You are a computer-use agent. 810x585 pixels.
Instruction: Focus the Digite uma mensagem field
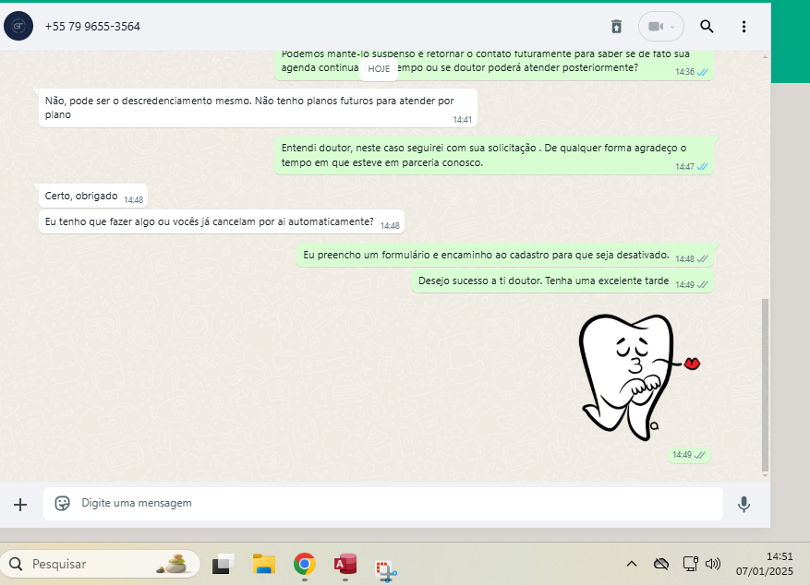pyautogui.click(x=382, y=504)
